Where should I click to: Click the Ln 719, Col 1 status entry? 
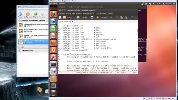(x=122, y=73)
